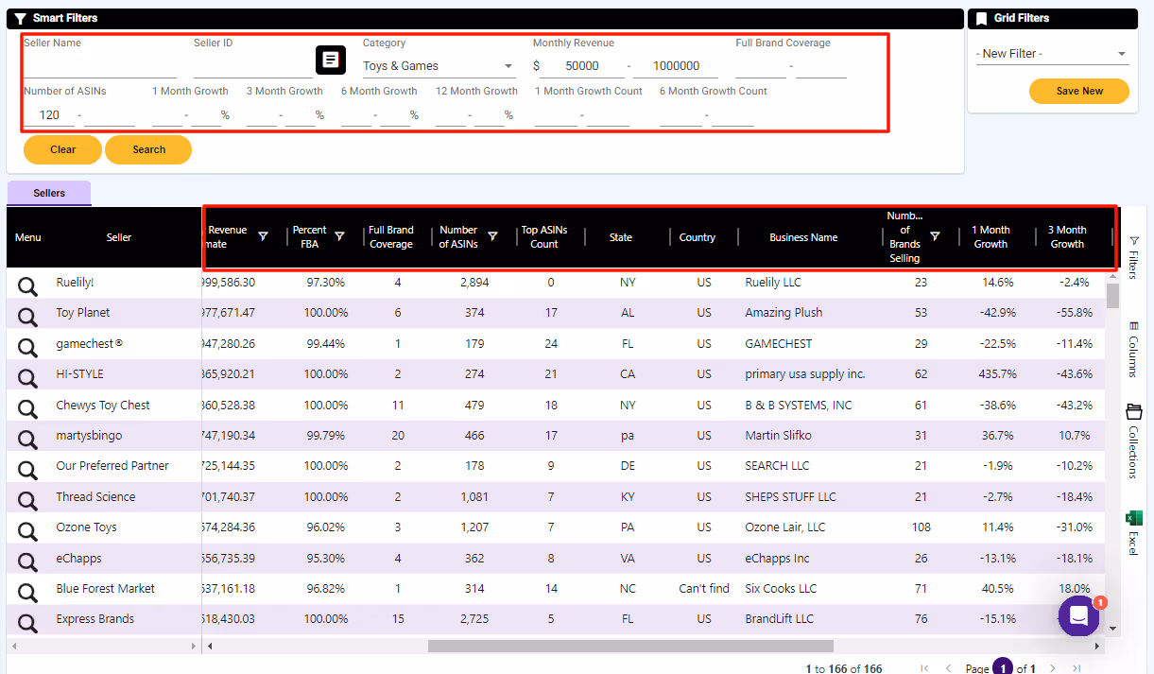Open the New Filter grid filter dropdown

(1052, 54)
